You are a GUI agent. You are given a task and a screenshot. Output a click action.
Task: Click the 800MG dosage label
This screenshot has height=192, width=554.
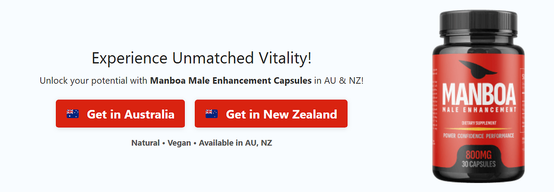click(480, 155)
